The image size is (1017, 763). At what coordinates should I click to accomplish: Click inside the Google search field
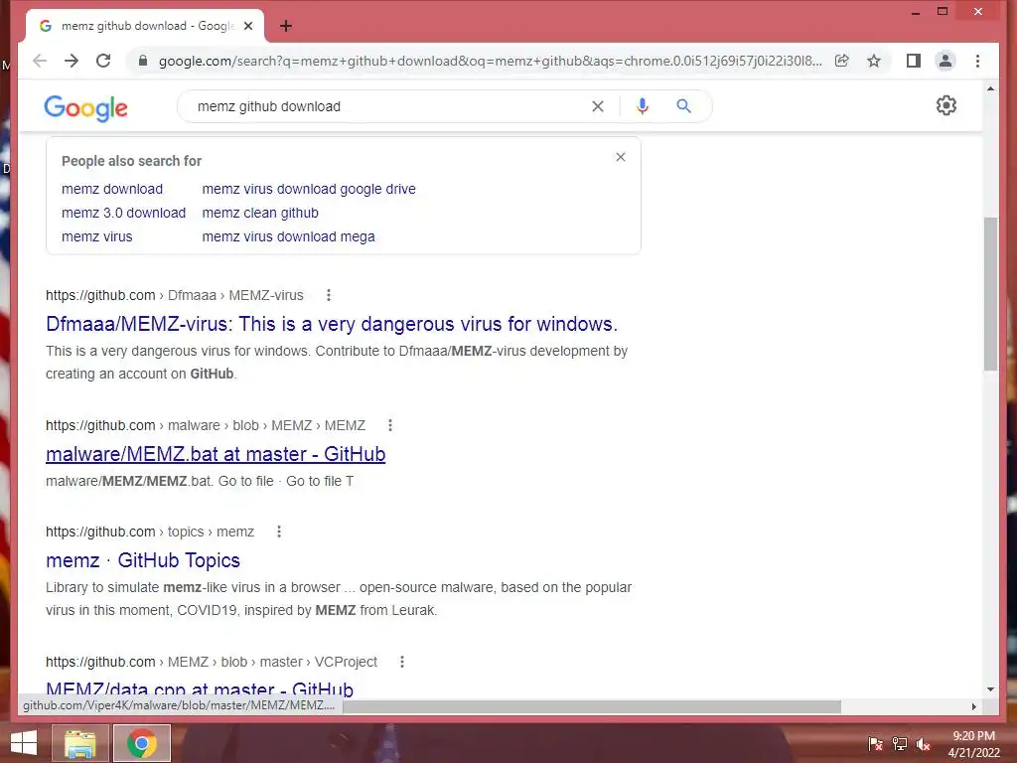(389, 106)
